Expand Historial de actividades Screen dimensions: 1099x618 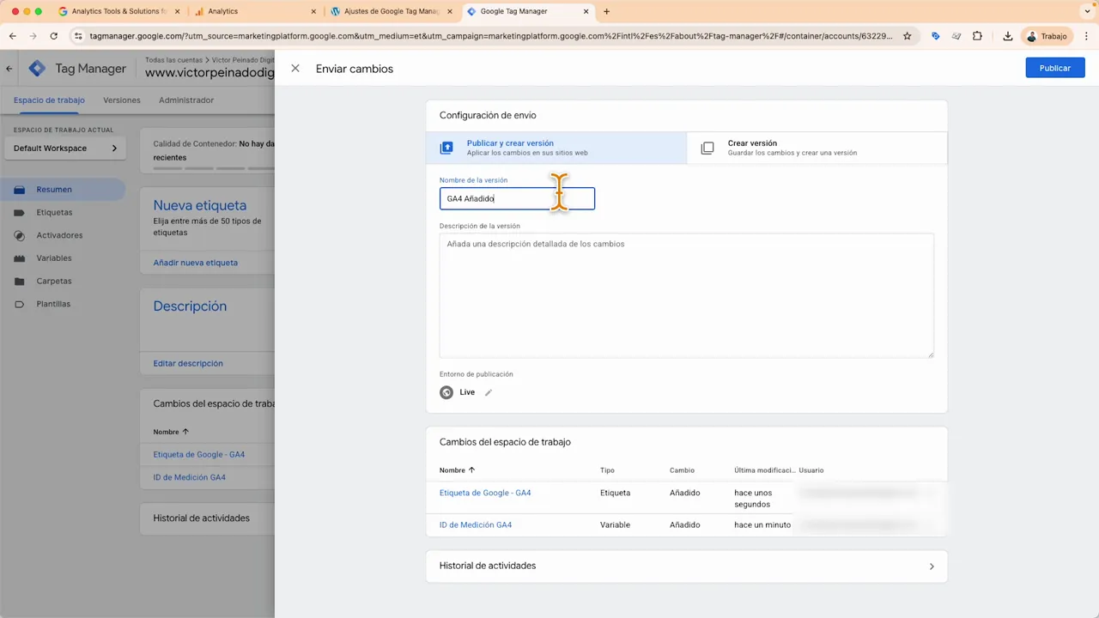[x=931, y=566]
